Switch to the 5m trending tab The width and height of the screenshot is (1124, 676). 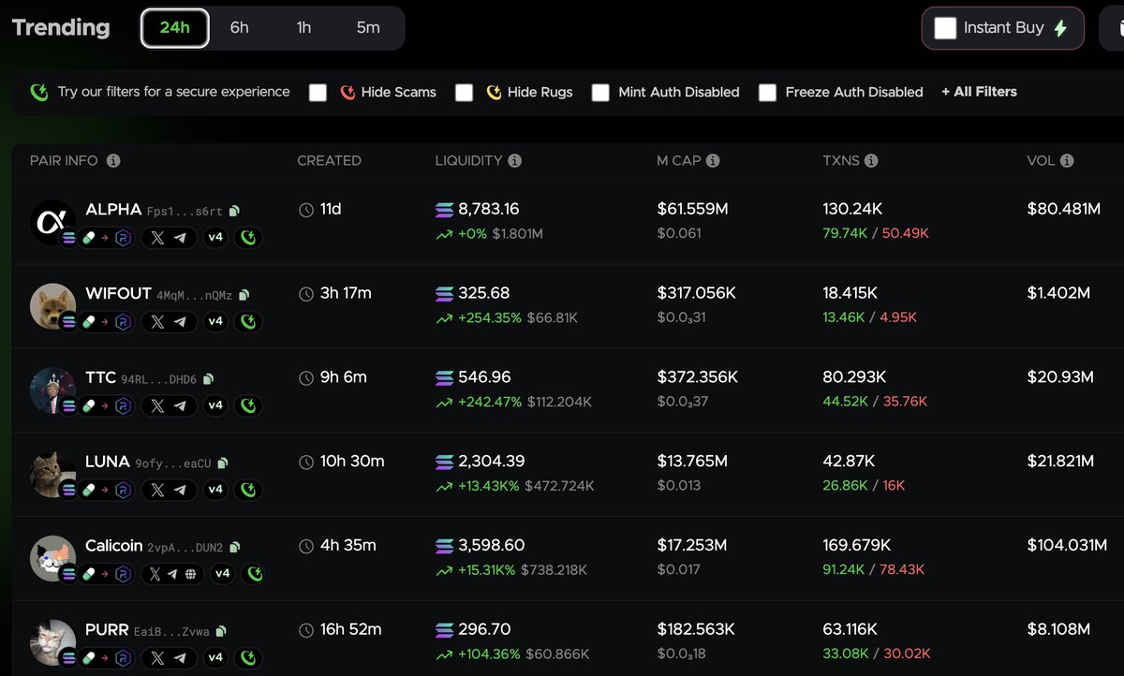(368, 28)
